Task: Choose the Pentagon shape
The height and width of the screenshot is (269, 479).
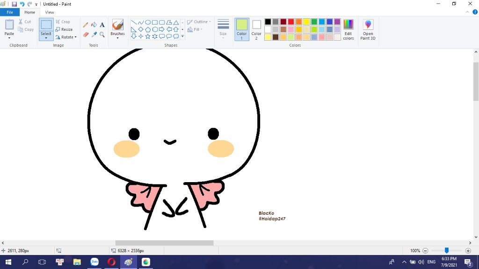Action: [x=147, y=29]
